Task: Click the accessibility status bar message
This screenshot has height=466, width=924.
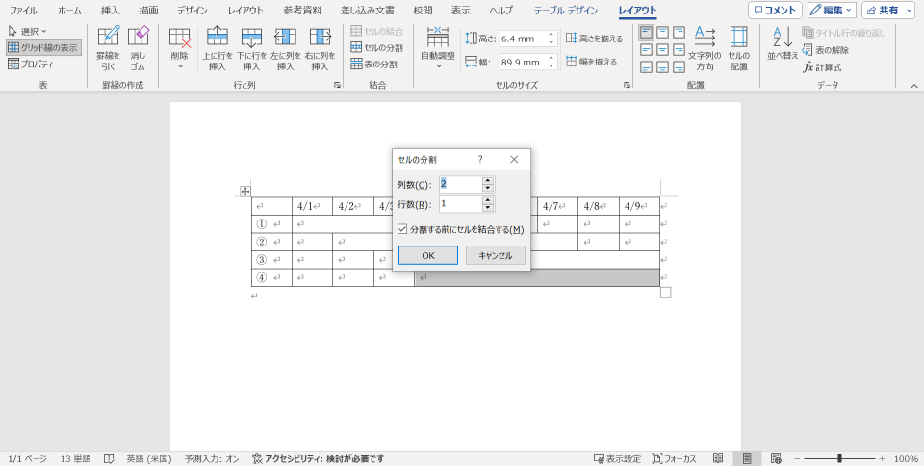Action: [x=319, y=459]
